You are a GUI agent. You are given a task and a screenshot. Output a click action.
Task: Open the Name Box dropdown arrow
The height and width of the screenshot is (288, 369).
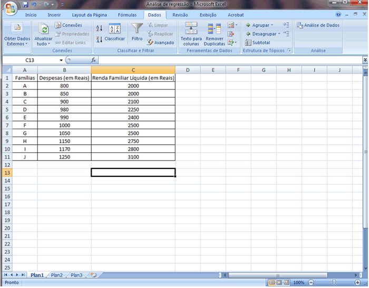pyautogui.click(x=61, y=61)
